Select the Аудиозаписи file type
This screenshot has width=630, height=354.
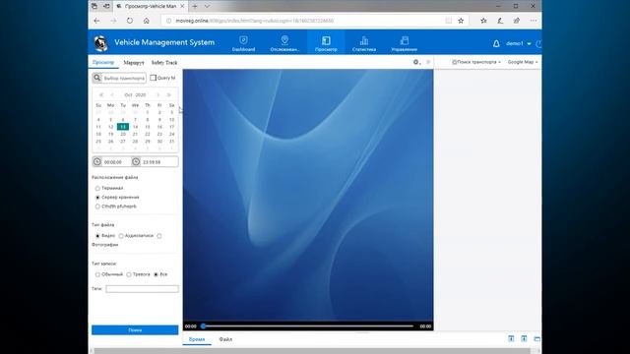(121, 236)
